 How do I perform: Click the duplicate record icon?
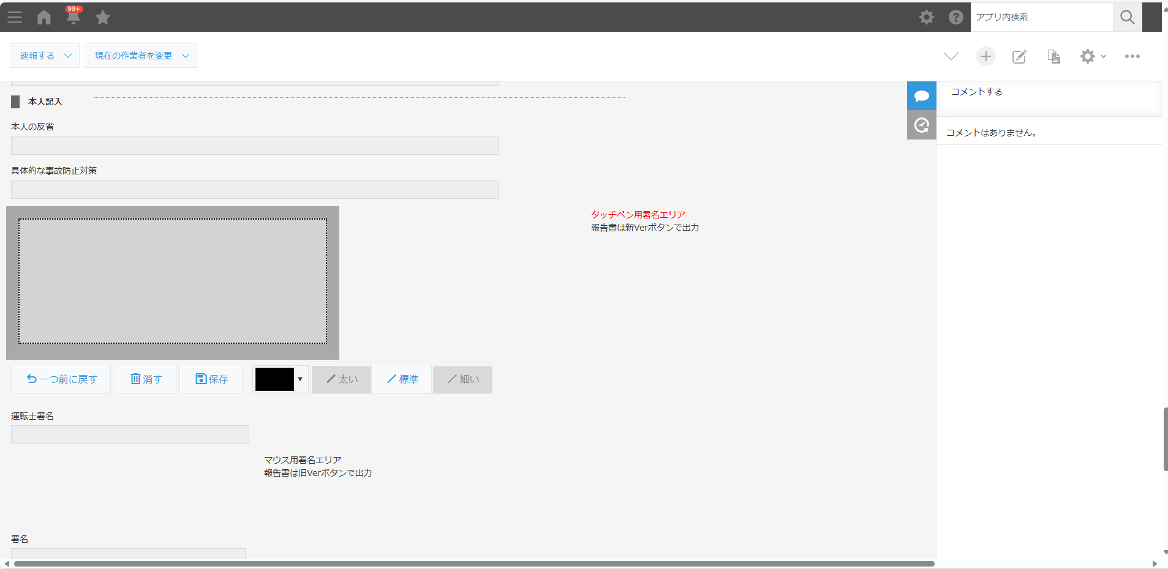(1053, 56)
